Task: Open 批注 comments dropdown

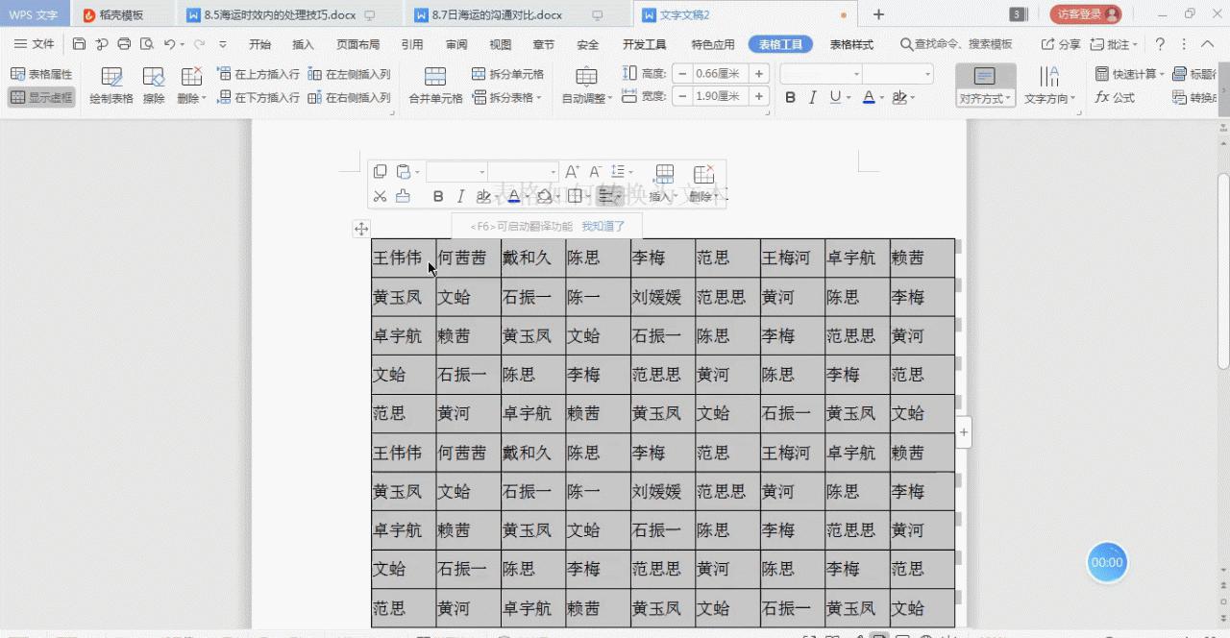Action: (1115, 44)
